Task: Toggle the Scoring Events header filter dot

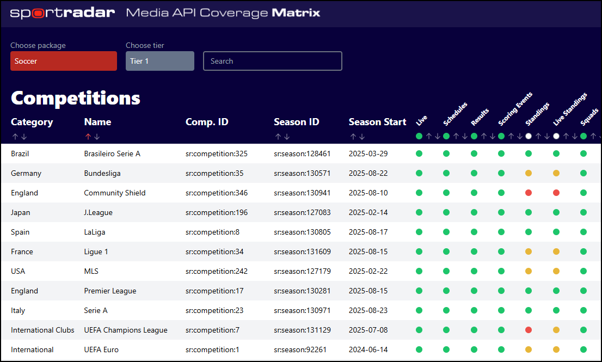Action: click(x=501, y=136)
